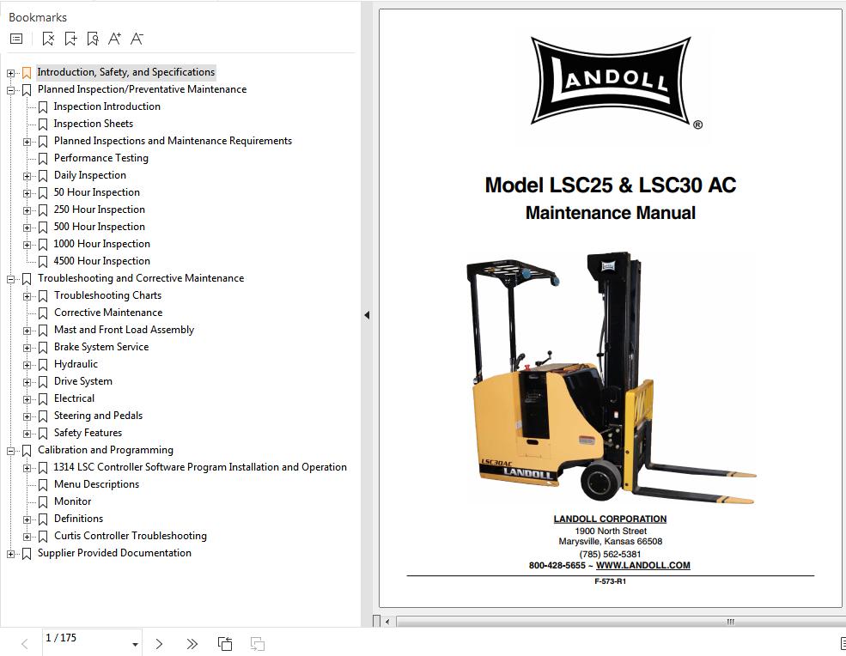This screenshot has height=656, width=846.
Task: Click the find current bookmark icon
Action: 92,39
